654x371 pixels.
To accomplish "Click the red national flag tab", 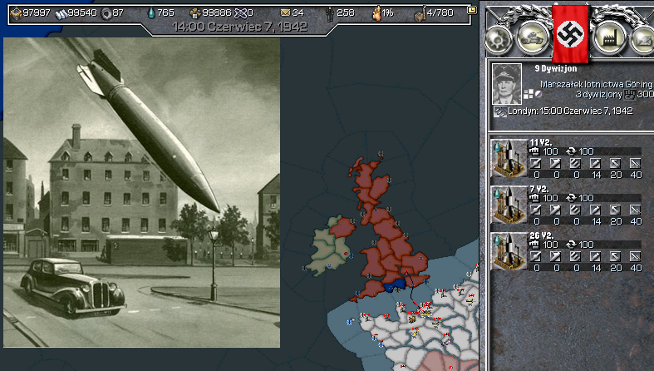I will 570,34.
